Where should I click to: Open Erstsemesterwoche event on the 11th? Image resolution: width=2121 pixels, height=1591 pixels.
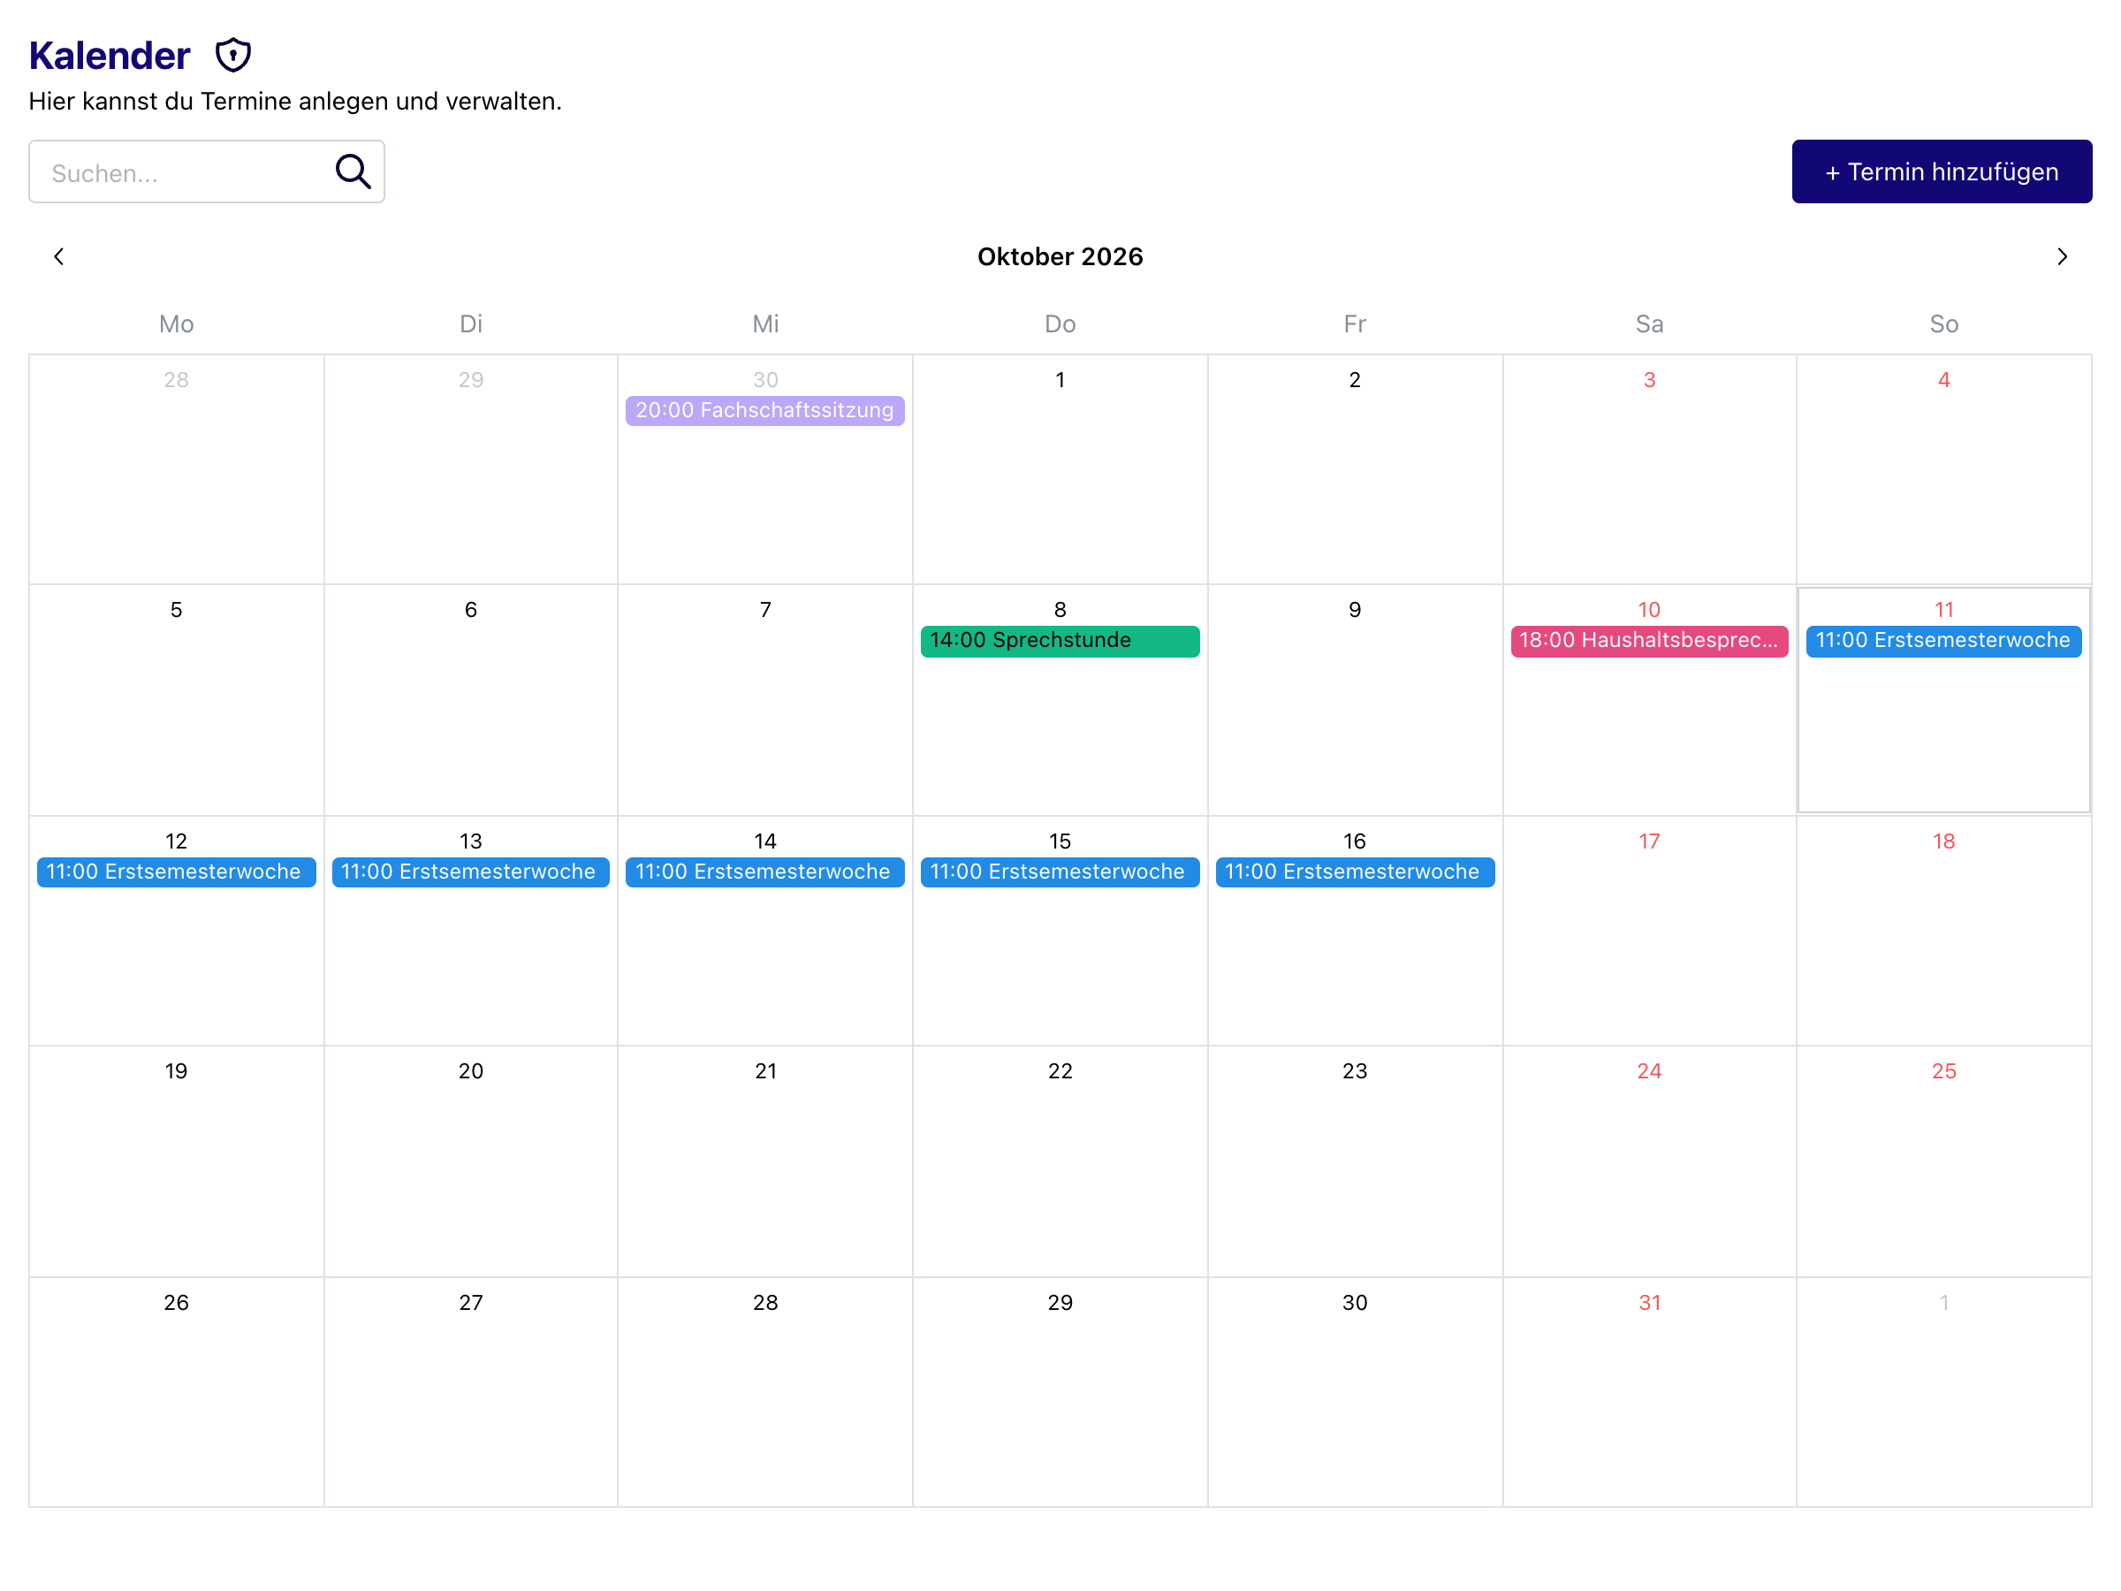coord(1942,641)
